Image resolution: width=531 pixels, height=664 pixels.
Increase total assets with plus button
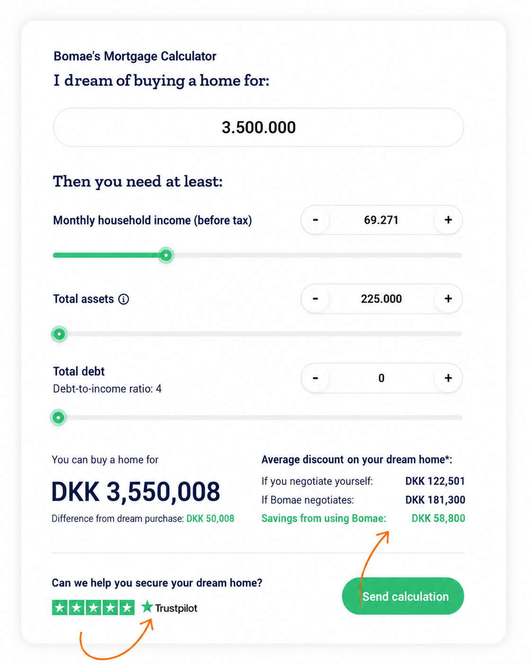point(448,299)
